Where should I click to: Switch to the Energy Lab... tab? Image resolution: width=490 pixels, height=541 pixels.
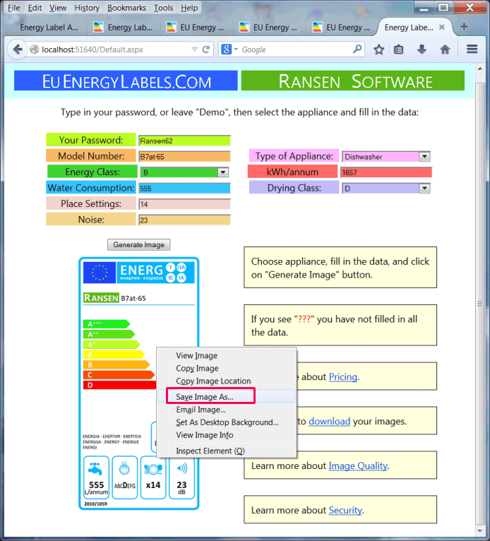pos(123,28)
